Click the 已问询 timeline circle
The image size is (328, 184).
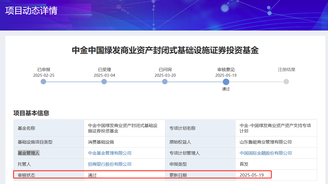(x=165, y=82)
